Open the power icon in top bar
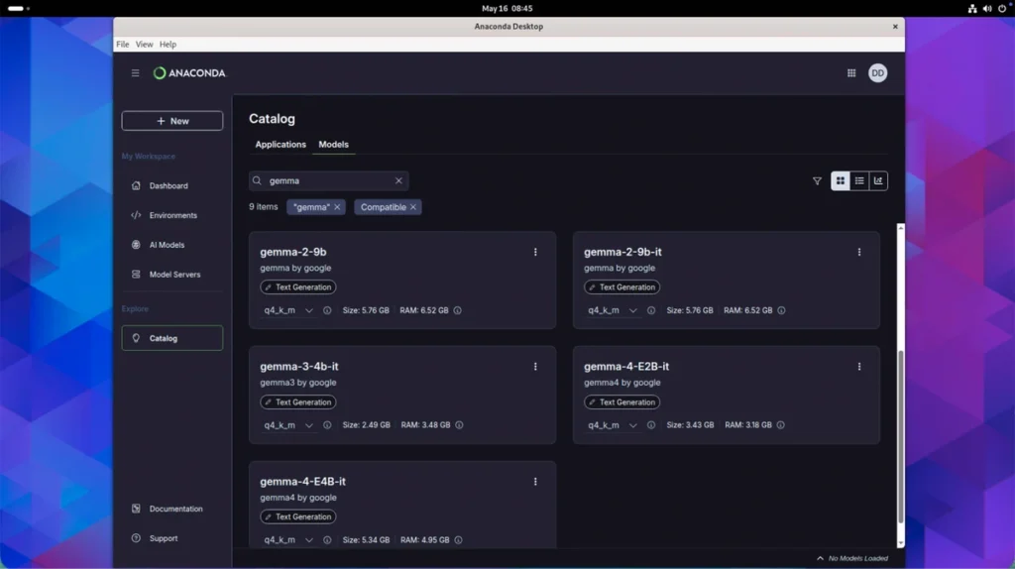 coord(1002,8)
